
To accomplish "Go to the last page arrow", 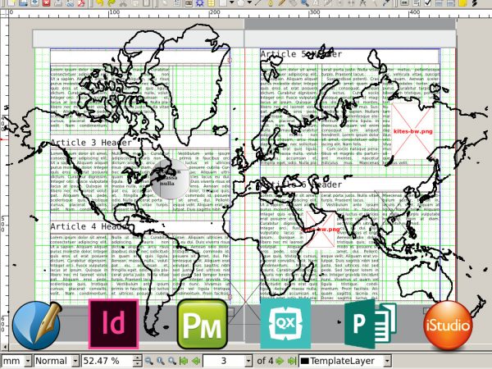I will click(292, 361).
